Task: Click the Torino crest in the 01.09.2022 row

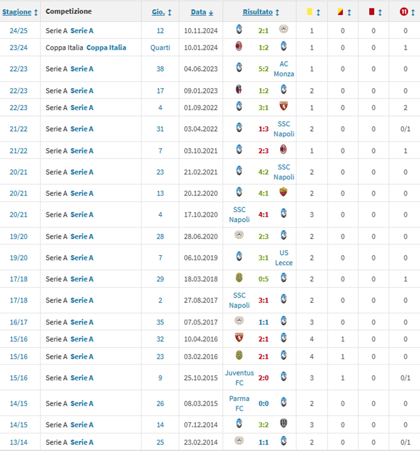Action: pyautogui.click(x=284, y=106)
